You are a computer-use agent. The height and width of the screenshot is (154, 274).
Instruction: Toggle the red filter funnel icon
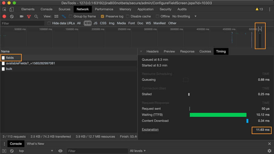click(x=29, y=16)
